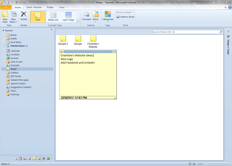Open the Inbox folder
The height and width of the screenshot is (166, 232).
click(13, 35)
